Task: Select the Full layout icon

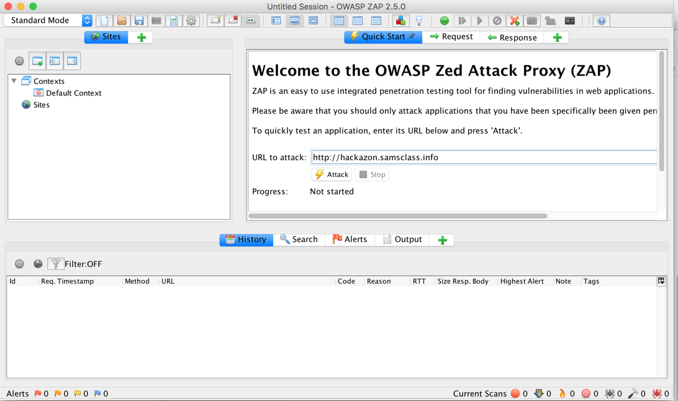Action: [313, 20]
